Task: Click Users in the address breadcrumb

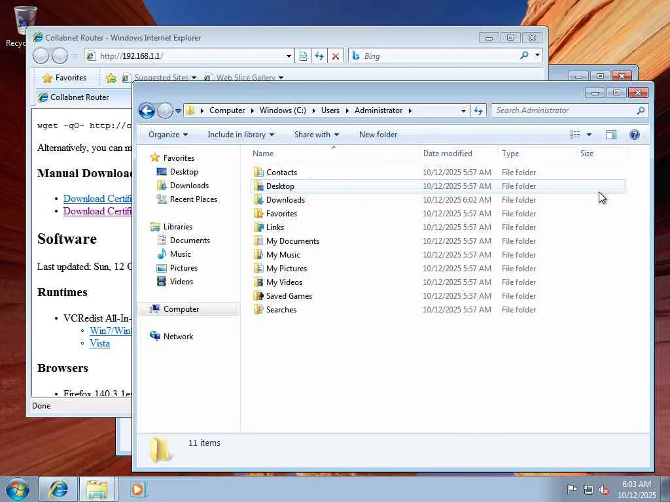Action: pyautogui.click(x=330, y=110)
